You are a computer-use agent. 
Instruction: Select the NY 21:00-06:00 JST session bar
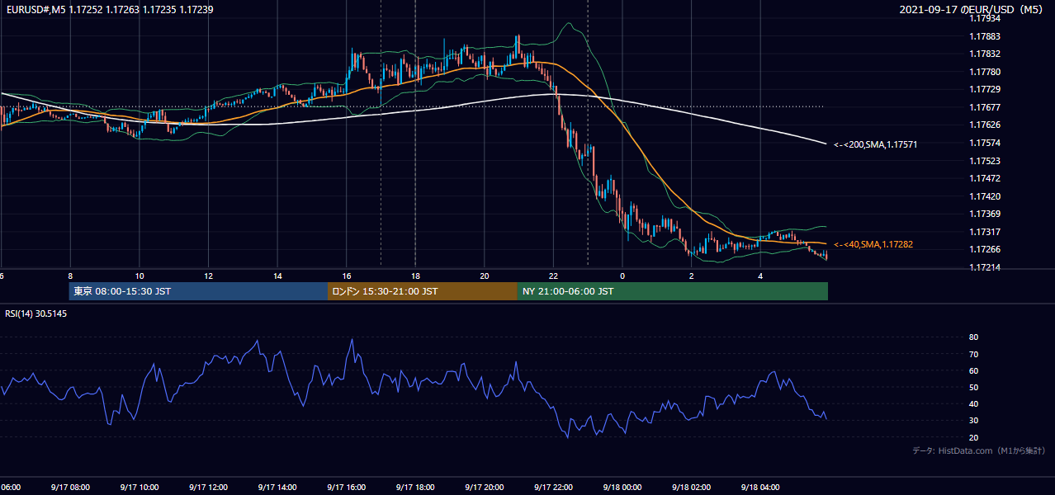pos(673,291)
